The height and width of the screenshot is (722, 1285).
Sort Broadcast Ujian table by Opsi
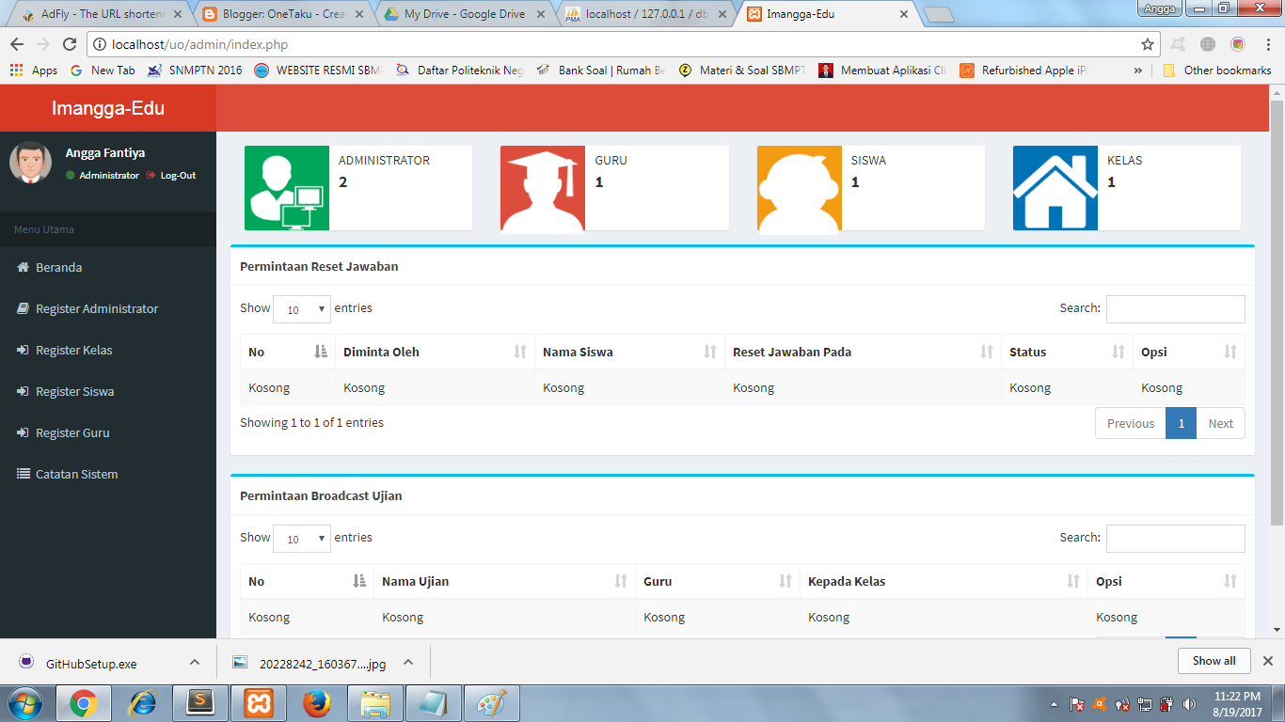click(x=1166, y=581)
